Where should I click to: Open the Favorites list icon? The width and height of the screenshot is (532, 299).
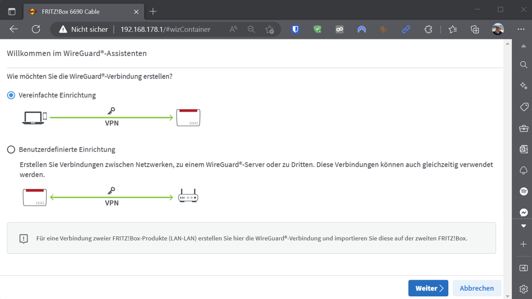453,29
